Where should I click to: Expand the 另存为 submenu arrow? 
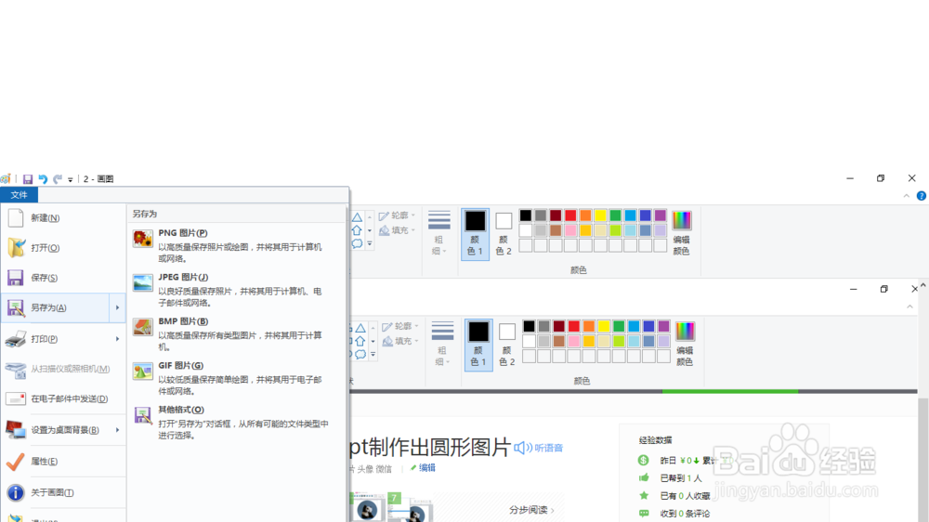[117, 307]
